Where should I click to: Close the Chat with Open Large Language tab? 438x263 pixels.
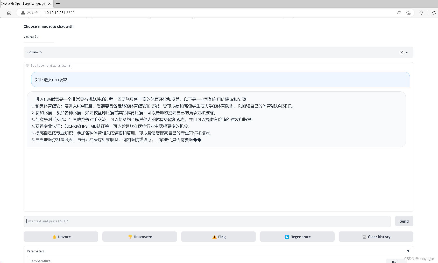coord(49,4)
